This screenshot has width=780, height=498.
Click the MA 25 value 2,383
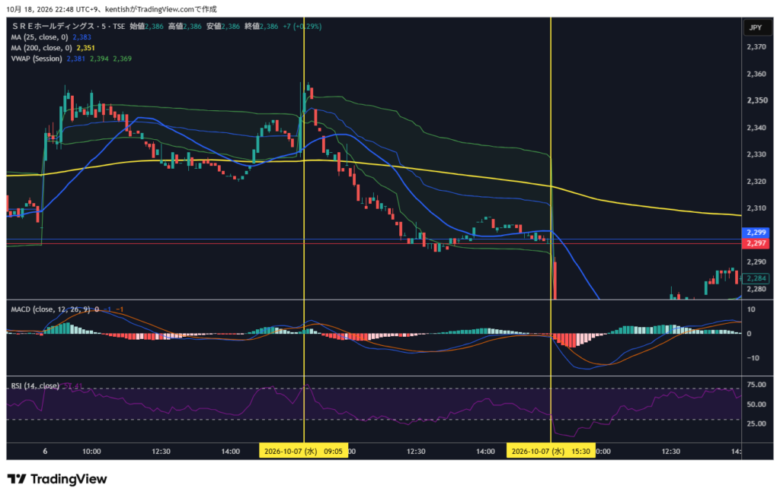click(x=82, y=37)
